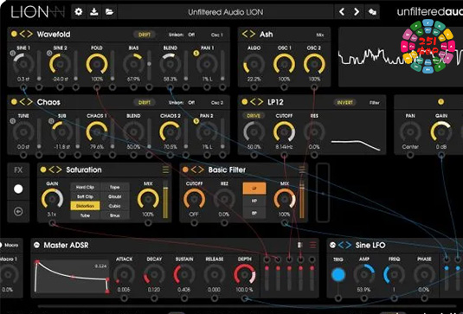Toggle the Saturation effect power dot
Image resolution: width=463 pixels, height=314 pixels.
(43, 170)
